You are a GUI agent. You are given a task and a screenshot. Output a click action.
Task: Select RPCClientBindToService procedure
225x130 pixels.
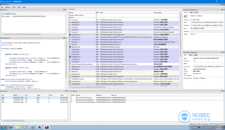pyautogui.click(x=147, y=98)
